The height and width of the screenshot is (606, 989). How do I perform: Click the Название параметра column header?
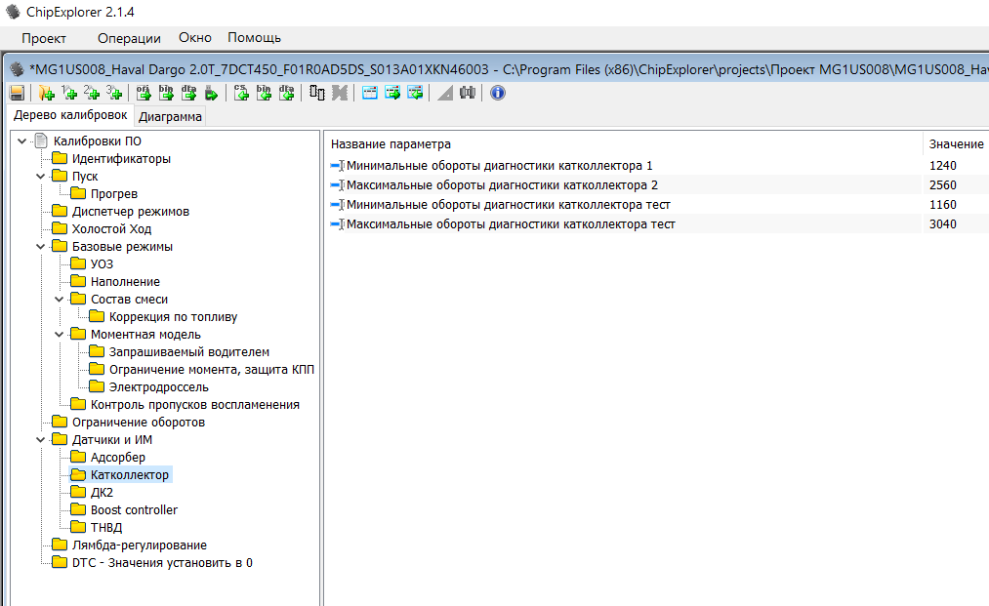point(391,144)
